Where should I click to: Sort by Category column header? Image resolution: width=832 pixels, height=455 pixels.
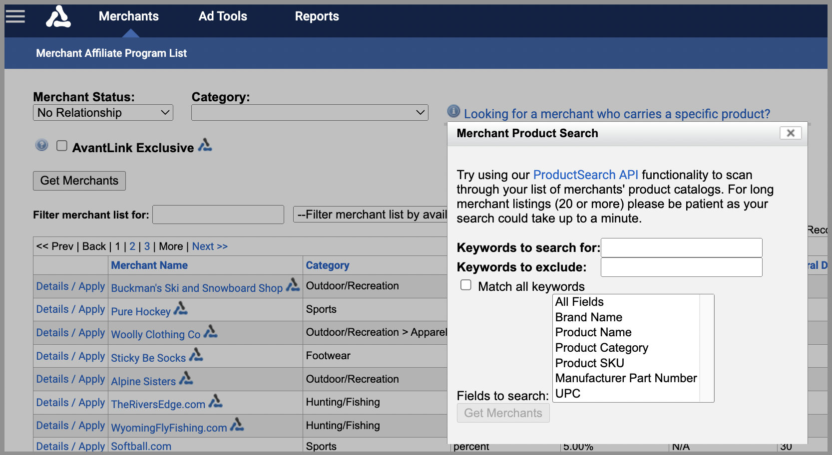tap(328, 265)
